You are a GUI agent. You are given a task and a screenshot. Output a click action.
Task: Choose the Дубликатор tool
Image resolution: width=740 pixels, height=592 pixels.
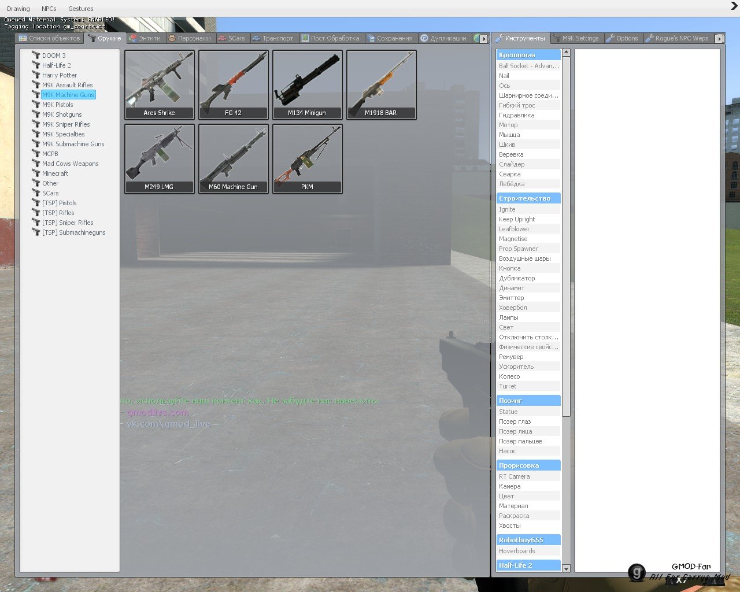pos(528,278)
